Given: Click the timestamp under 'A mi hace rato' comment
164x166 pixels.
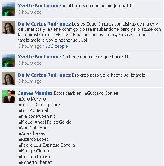Looking at the screenshot, I should [x=30, y=12].
